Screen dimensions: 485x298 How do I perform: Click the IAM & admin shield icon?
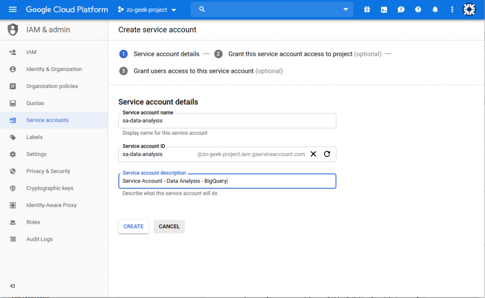click(13, 30)
